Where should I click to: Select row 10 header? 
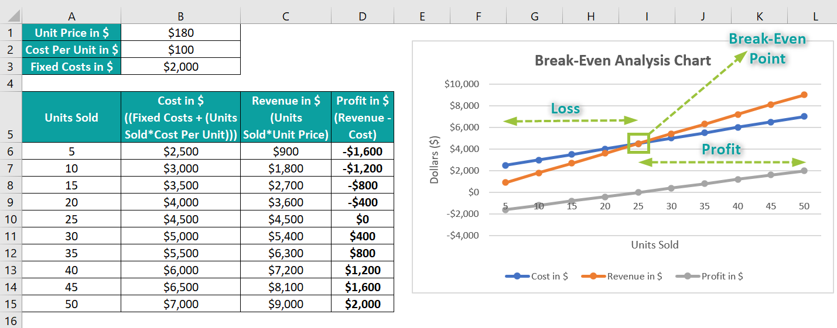(11, 219)
